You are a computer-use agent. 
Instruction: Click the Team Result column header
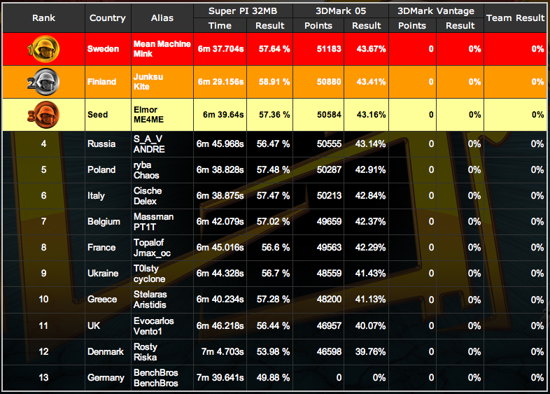pyautogui.click(x=516, y=18)
